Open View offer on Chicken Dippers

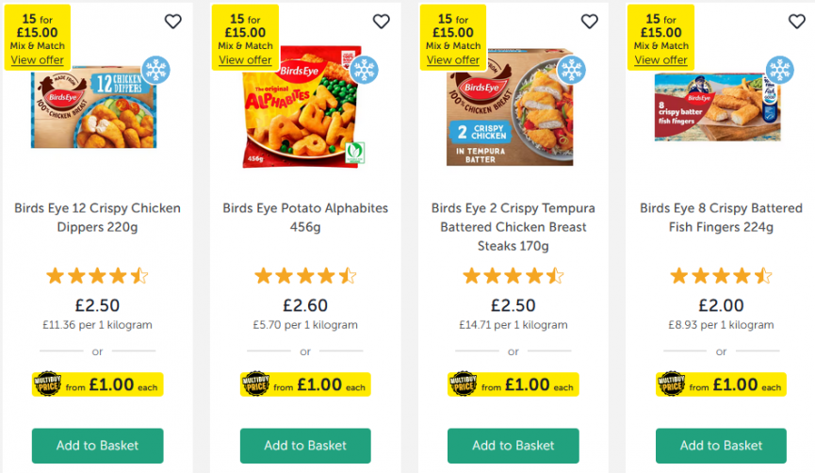tap(37, 59)
